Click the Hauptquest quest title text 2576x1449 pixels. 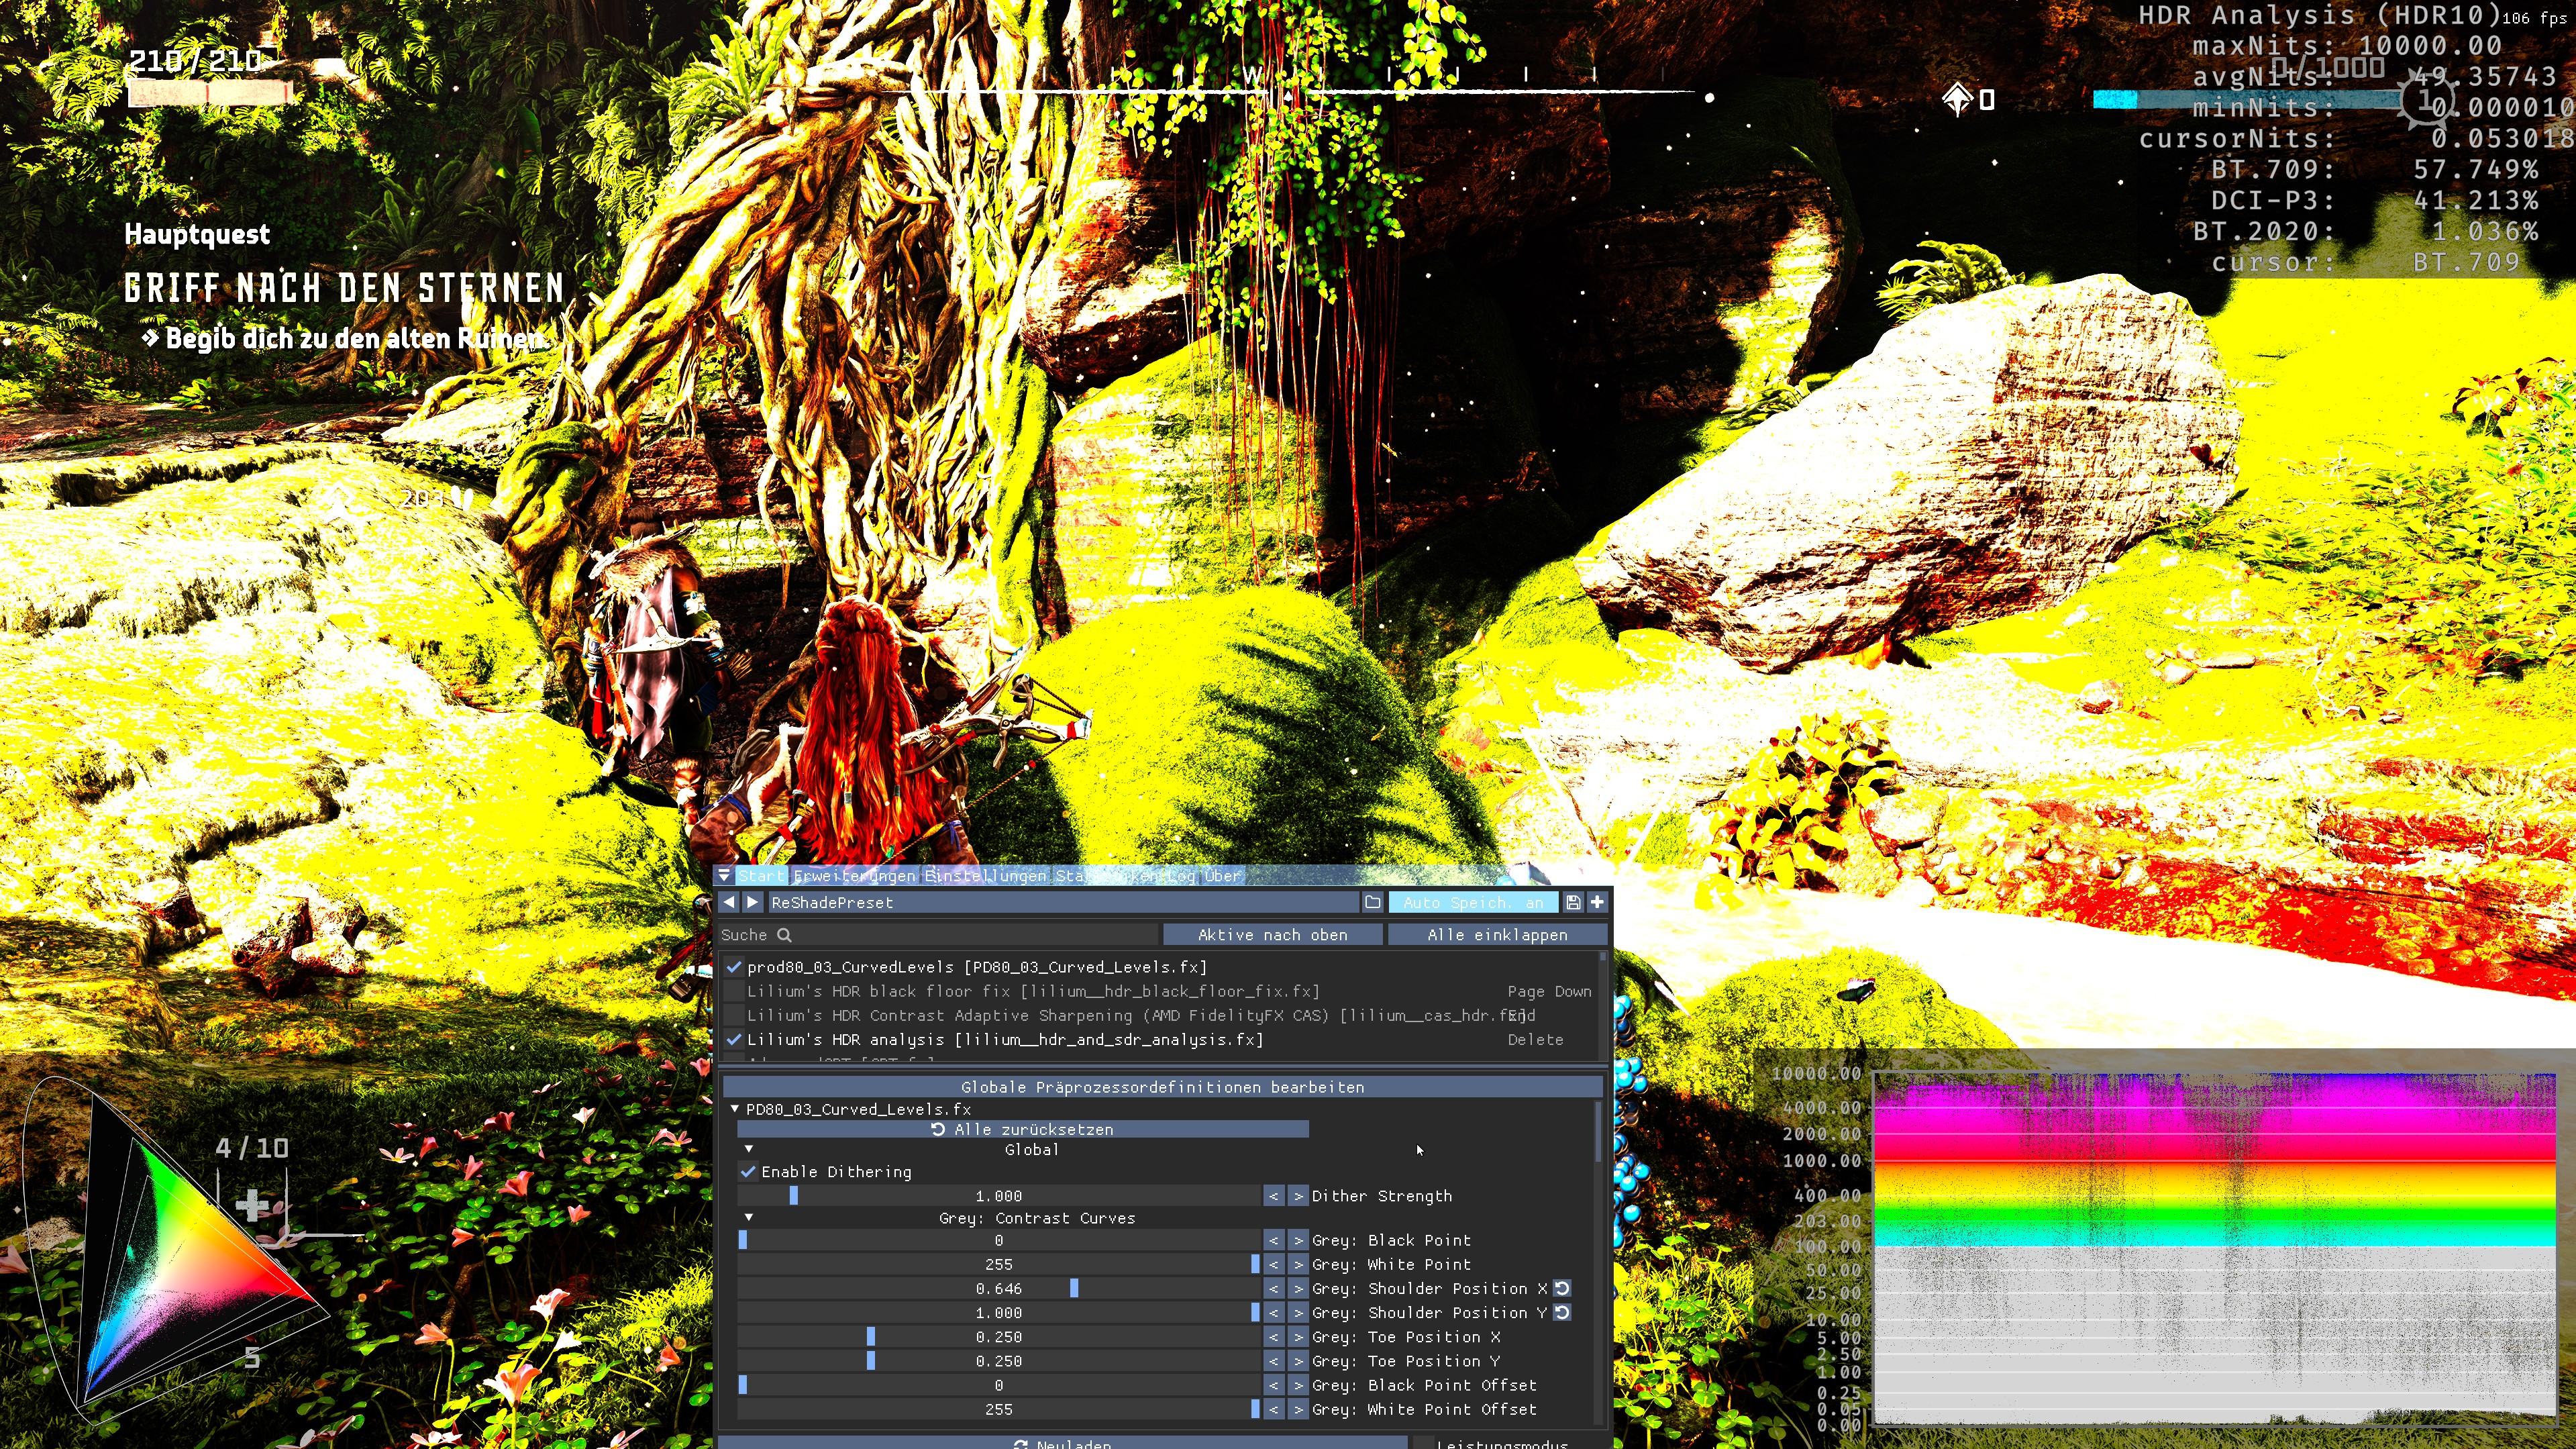[197, 234]
